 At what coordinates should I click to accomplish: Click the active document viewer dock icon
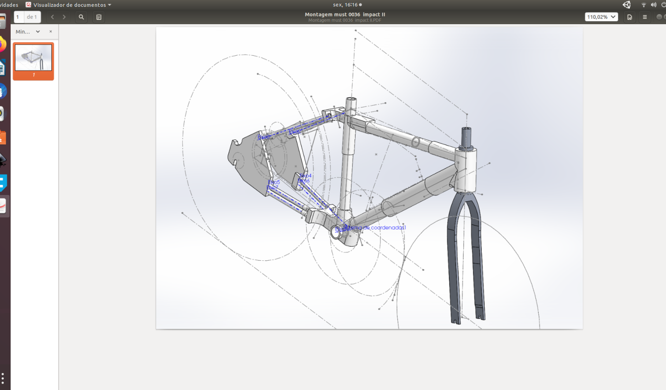[x=3, y=207]
